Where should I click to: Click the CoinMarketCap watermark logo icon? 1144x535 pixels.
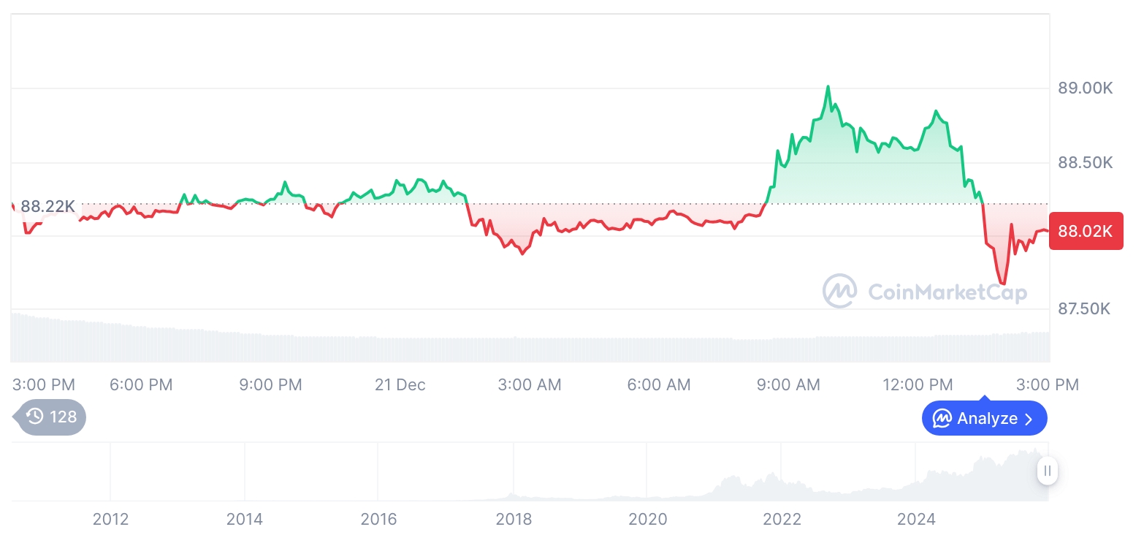pyautogui.click(x=840, y=291)
